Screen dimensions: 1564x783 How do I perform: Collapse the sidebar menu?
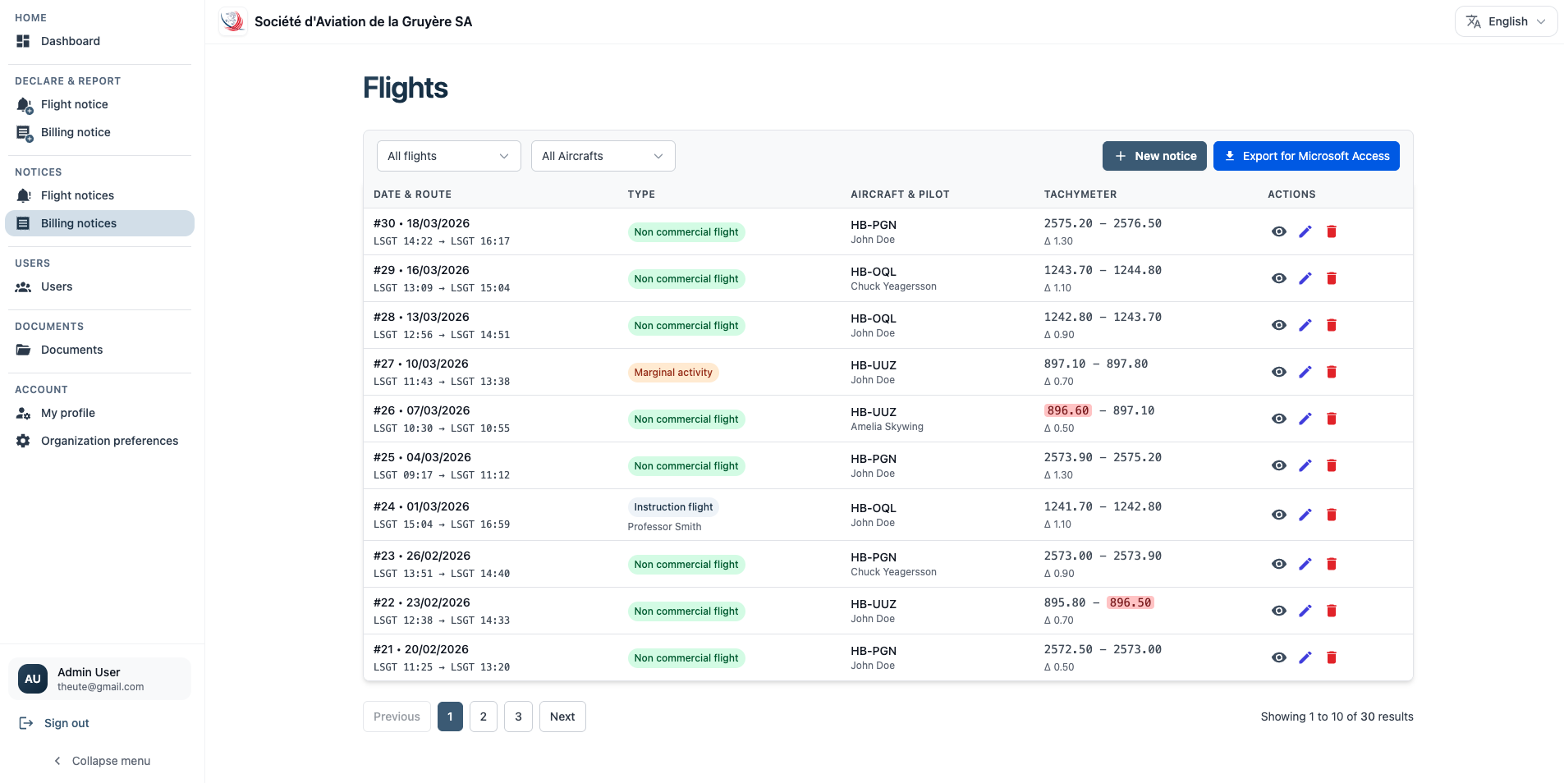(102, 761)
